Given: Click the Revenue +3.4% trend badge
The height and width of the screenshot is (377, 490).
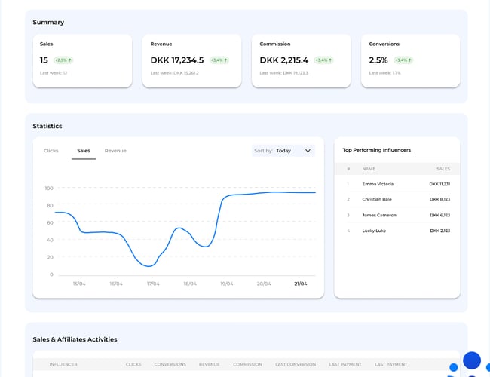Looking at the screenshot, I should point(219,60).
